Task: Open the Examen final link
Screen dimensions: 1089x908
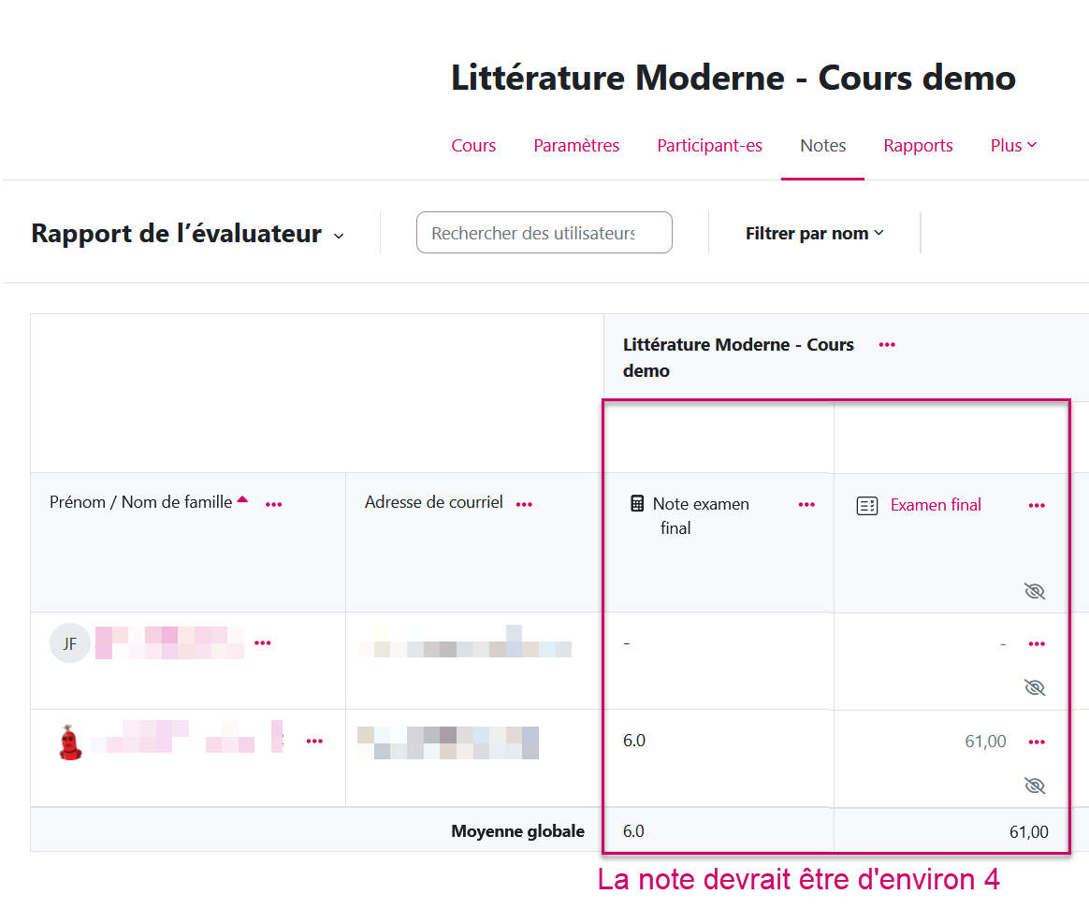Action: (936, 505)
